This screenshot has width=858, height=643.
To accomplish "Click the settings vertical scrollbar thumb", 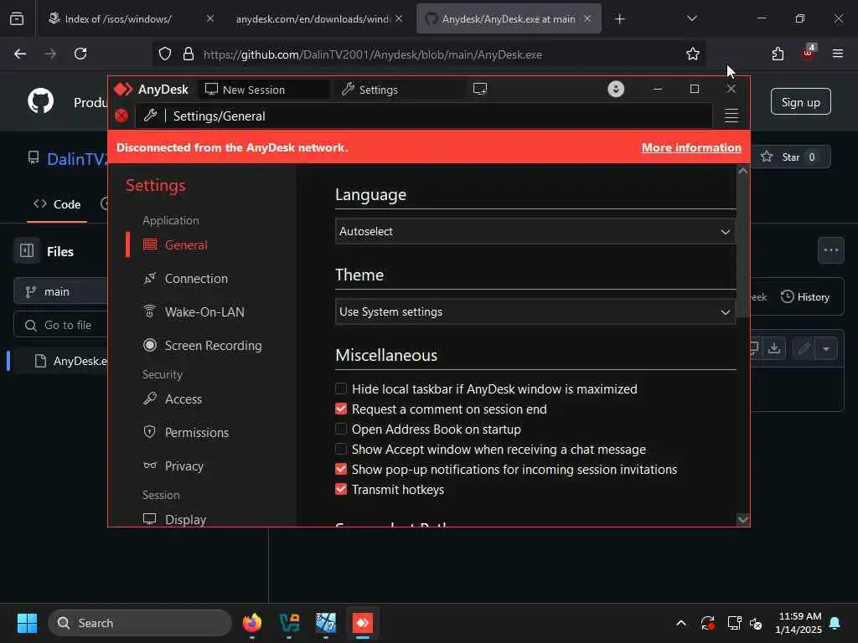I will (x=742, y=246).
